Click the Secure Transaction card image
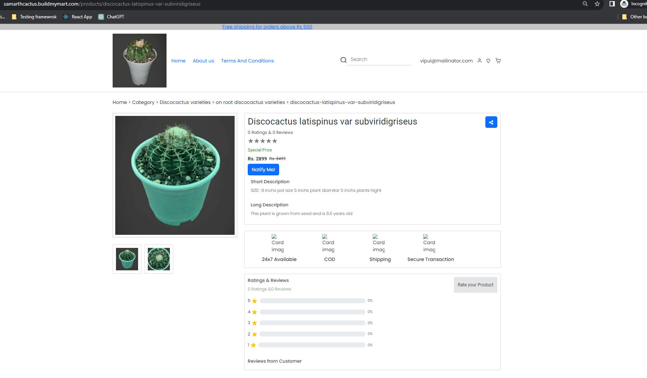Viewport: 647px width, 378px height. click(x=429, y=243)
